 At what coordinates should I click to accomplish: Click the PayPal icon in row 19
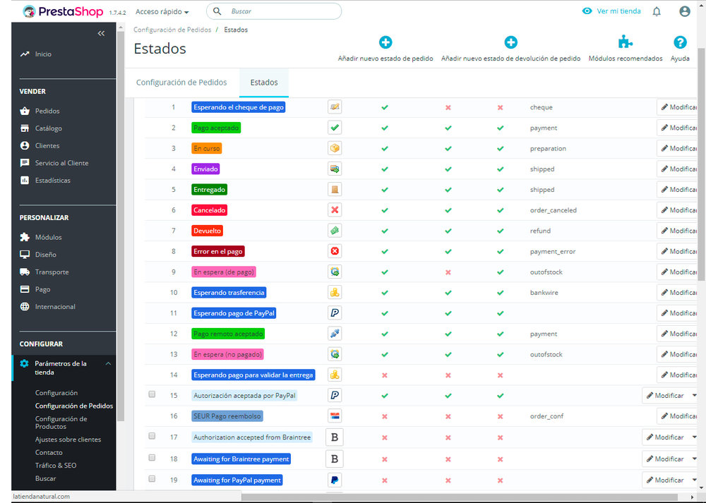point(335,480)
